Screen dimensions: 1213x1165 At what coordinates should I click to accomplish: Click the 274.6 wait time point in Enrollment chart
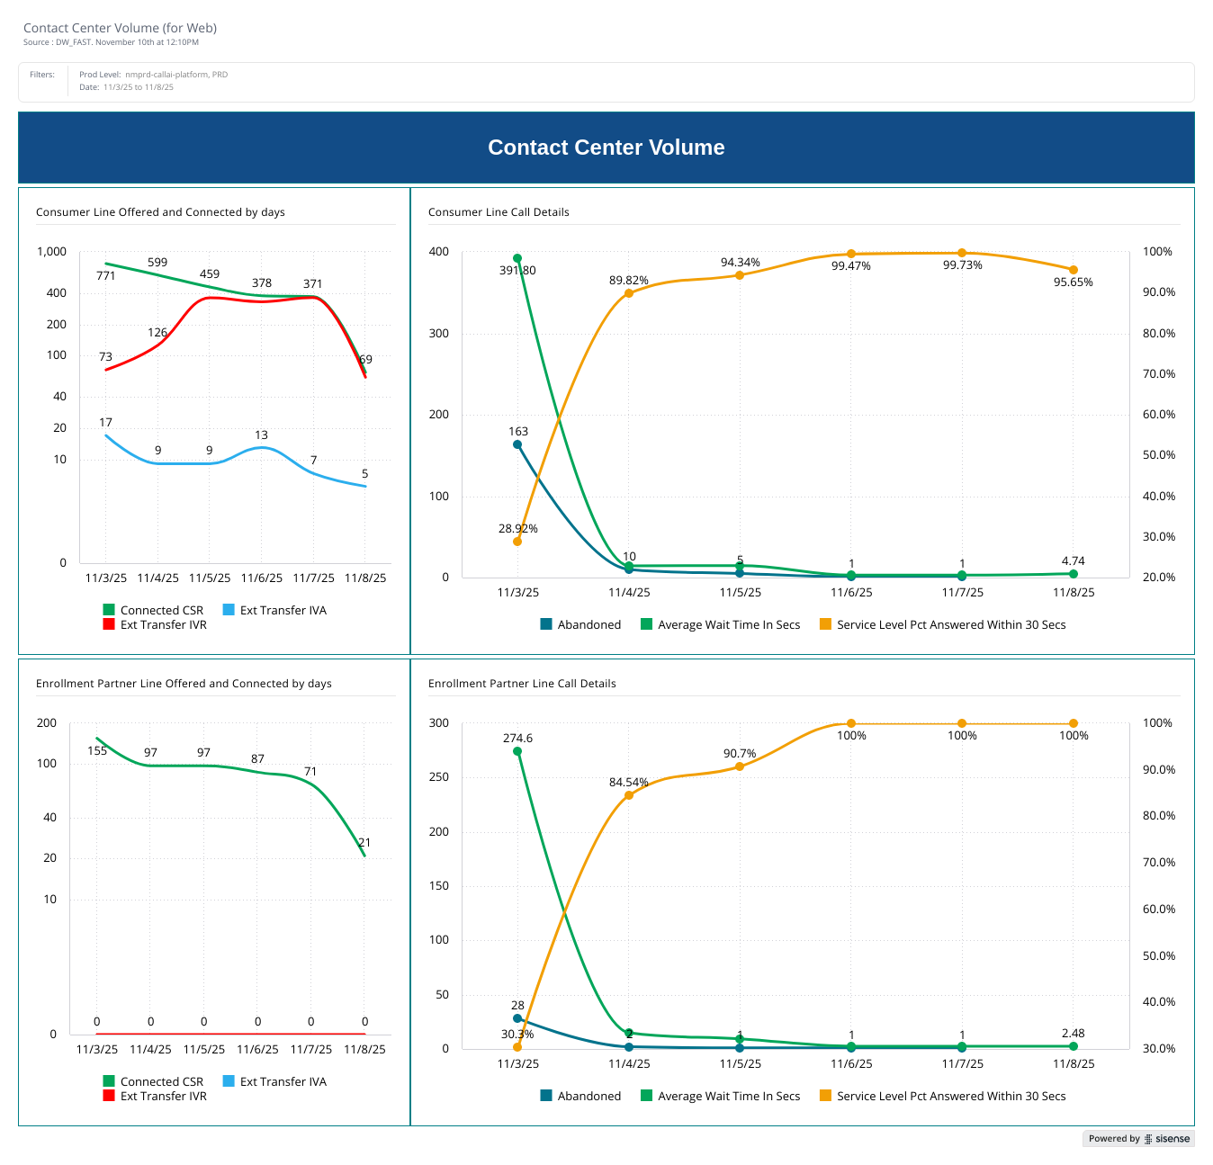coord(517,751)
